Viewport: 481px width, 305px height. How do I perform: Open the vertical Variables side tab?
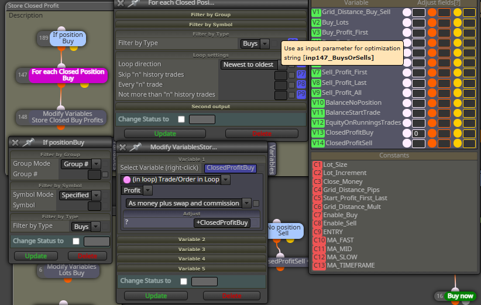tap(272, 160)
